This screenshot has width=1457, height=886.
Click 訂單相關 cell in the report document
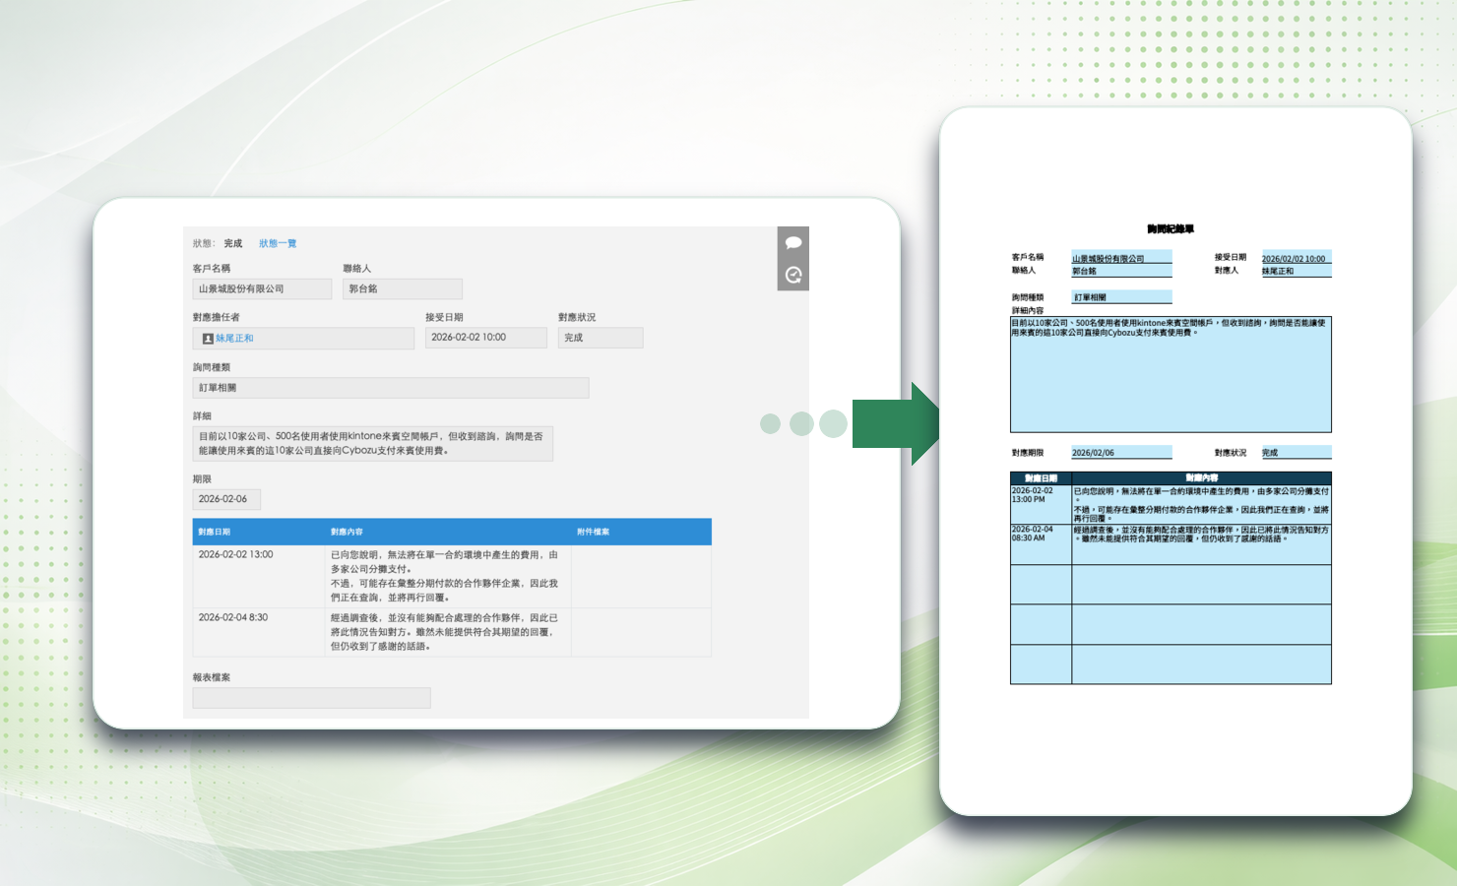pyautogui.click(x=1121, y=297)
